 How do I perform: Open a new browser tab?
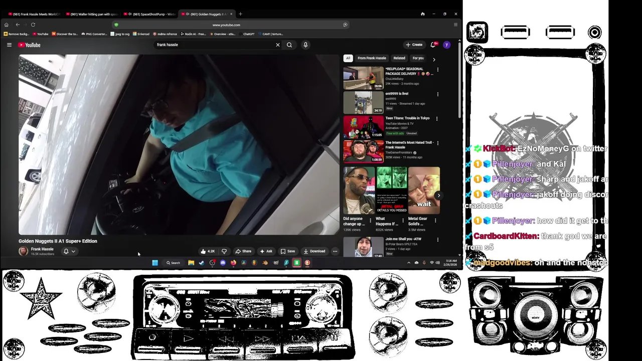pyautogui.click(x=240, y=14)
